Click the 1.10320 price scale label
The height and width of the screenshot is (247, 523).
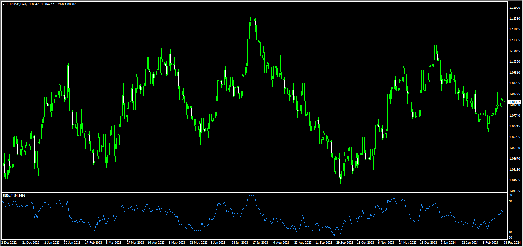point(514,62)
